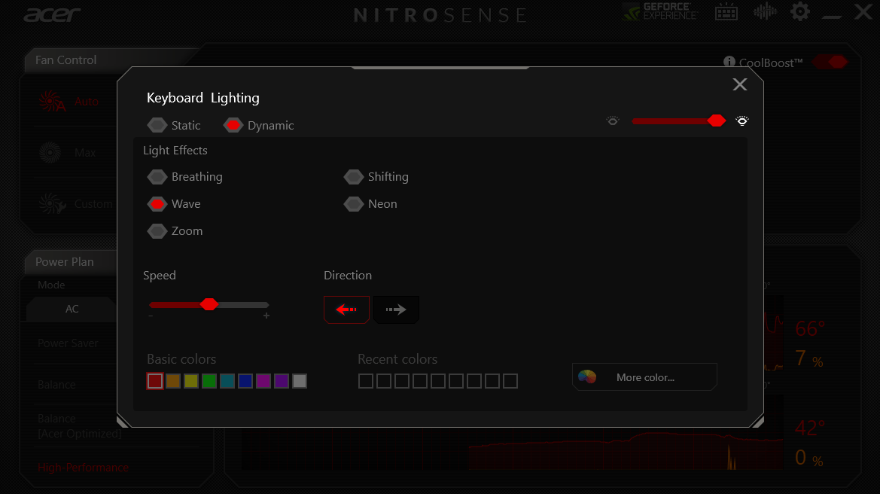Screen dimensions: 880x494
Task: Close the Keyboard Lighting dialog
Action: (x=739, y=84)
